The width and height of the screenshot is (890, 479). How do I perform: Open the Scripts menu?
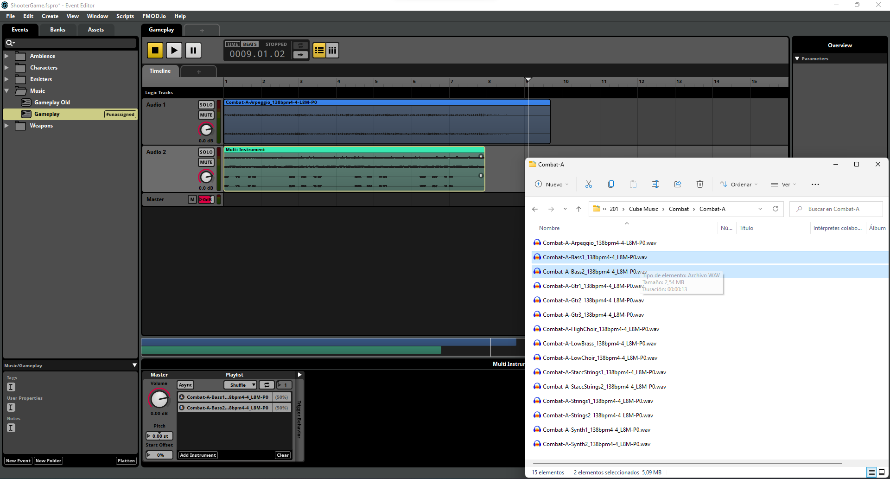[x=125, y=16]
